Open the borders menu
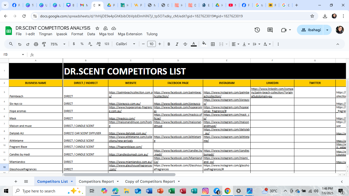 (213, 44)
